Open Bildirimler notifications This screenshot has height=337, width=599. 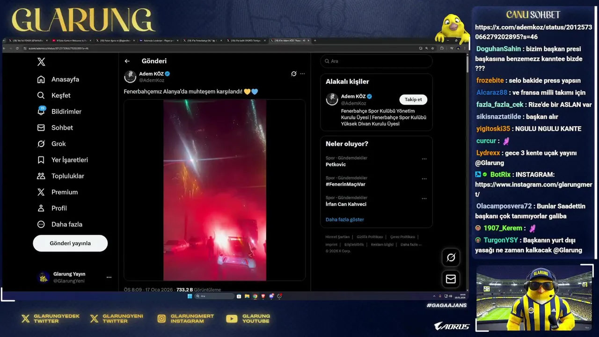click(x=59, y=111)
